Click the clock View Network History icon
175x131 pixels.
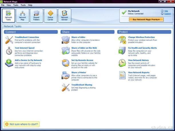122,63
